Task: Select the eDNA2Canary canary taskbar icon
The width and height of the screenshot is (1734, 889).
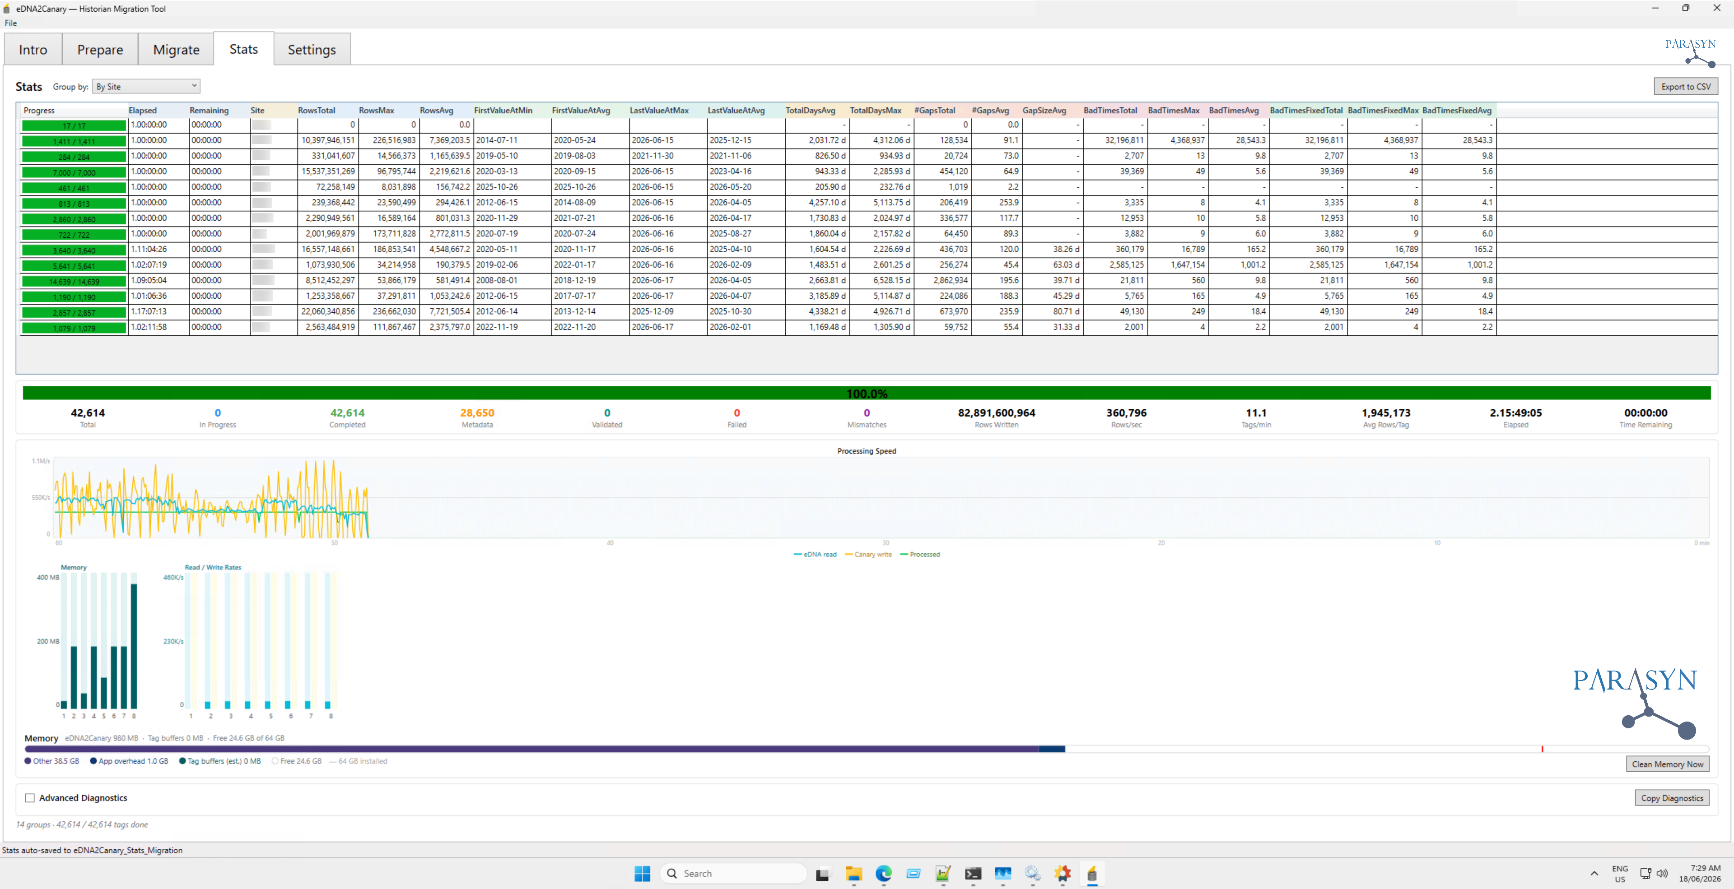Action: click(1092, 873)
